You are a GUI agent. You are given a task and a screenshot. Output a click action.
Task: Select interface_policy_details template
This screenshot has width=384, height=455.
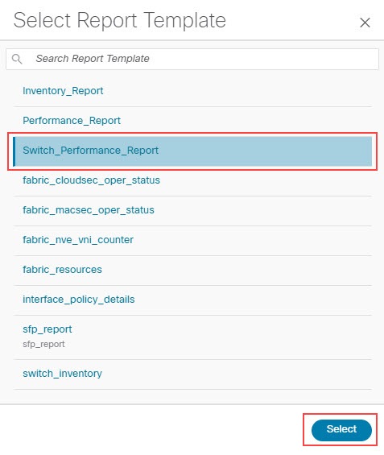click(79, 300)
